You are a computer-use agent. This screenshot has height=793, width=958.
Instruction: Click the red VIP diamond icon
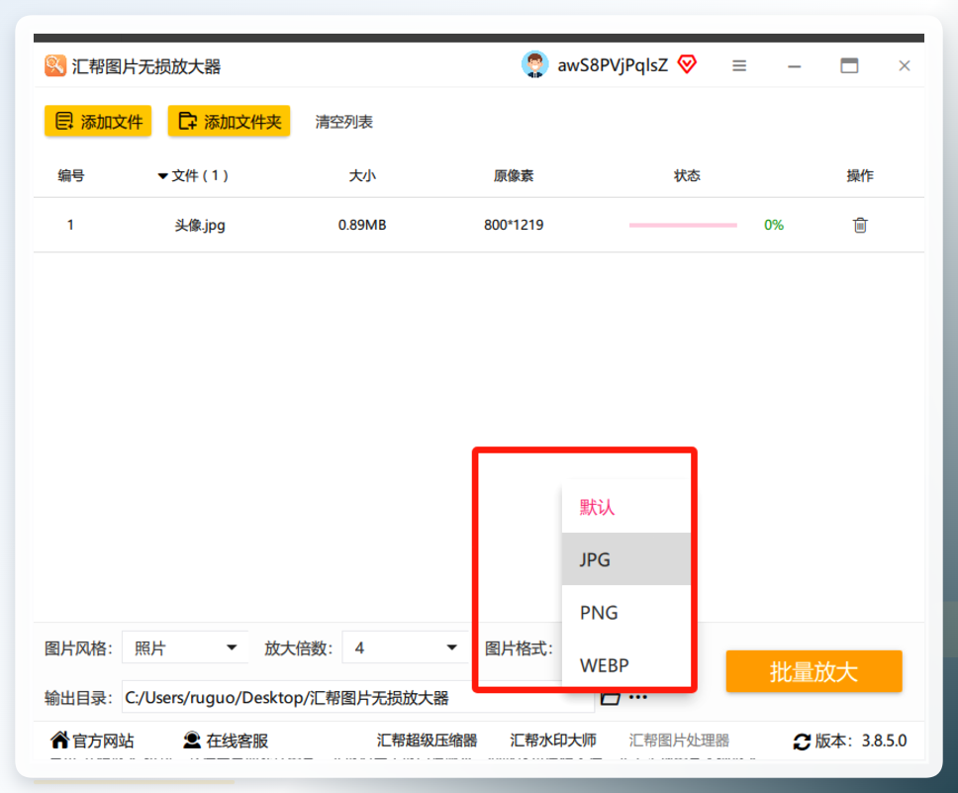pos(688,64)
